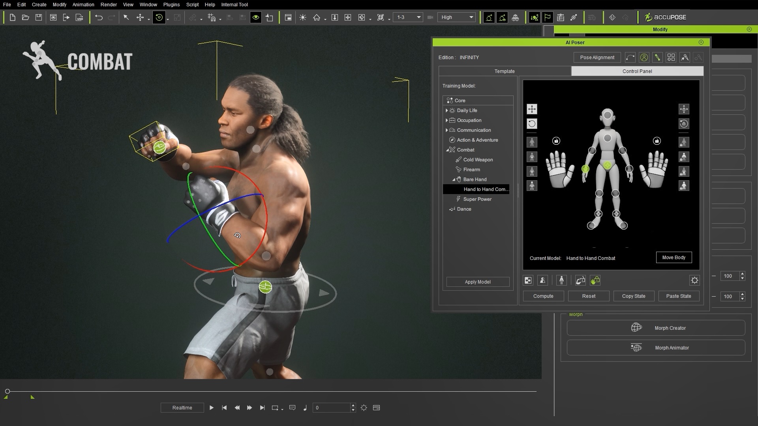758x426 pixels.
Task: Switch to the Template tab
Action: coord(505,71)
